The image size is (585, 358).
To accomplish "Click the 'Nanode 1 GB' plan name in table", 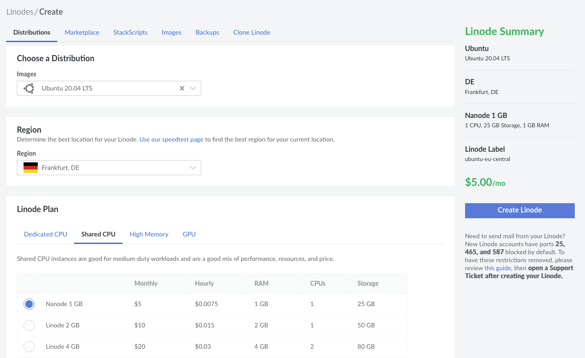I will 64,304.
